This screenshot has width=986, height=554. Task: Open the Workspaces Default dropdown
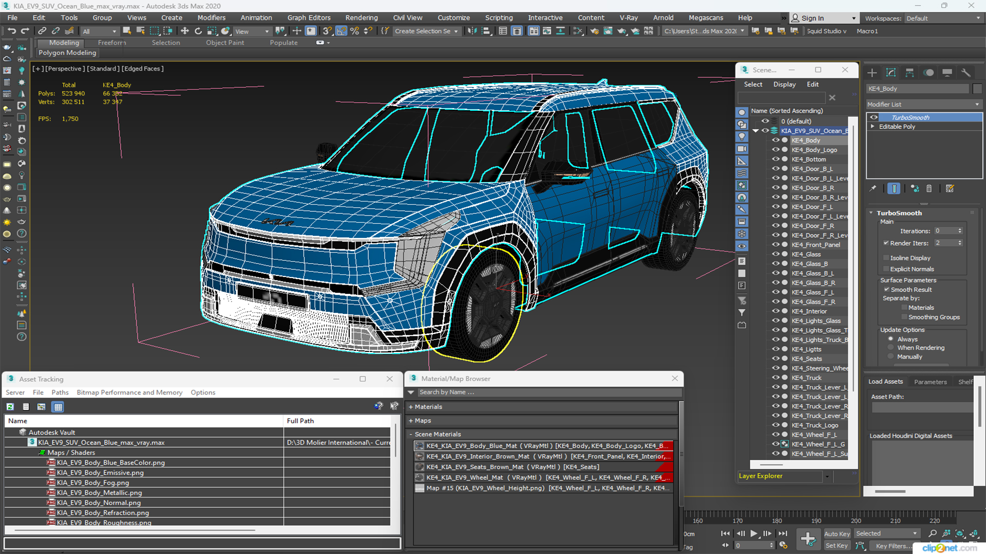coord(943,18)
